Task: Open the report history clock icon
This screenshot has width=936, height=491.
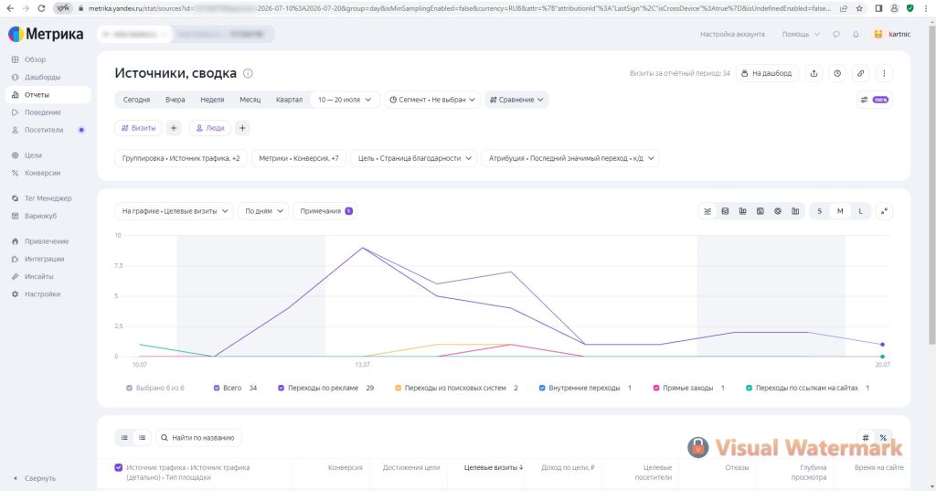Action: click(837, 73)
